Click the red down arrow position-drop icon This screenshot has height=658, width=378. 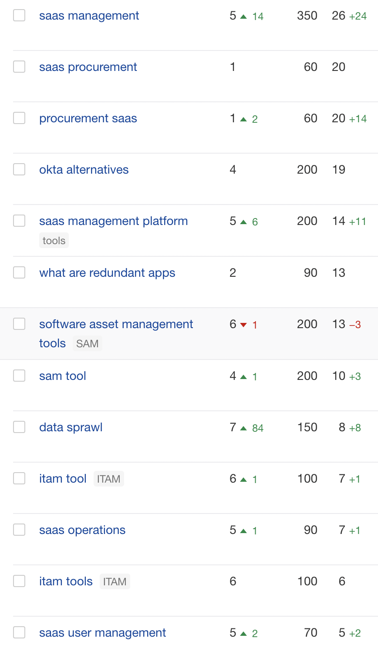[x=243, y=325]
